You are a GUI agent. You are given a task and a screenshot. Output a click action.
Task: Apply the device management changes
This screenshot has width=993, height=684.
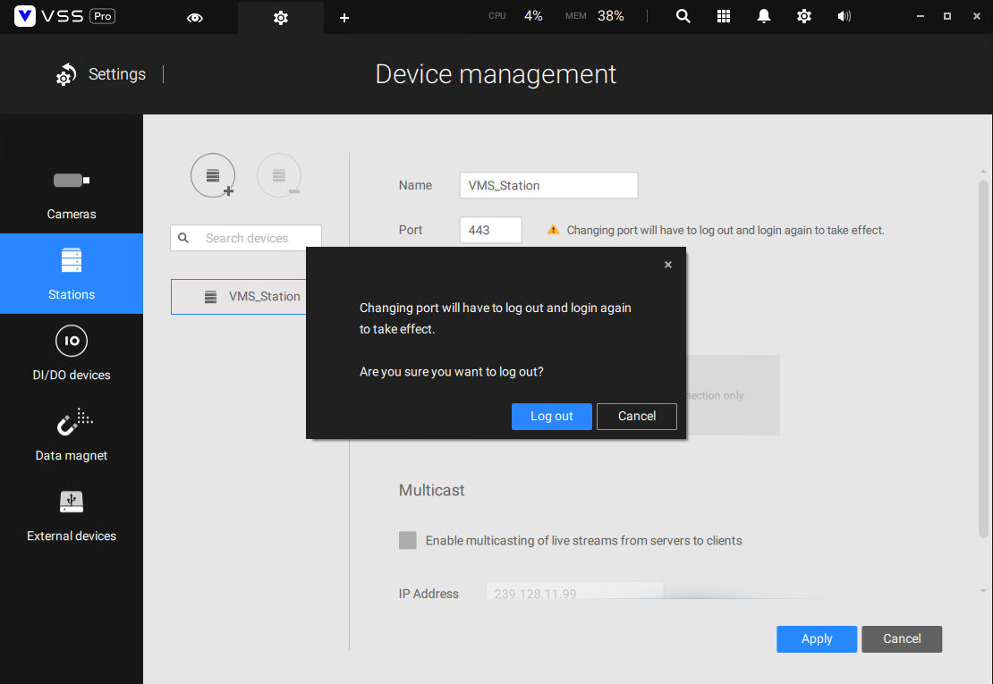coord(816,638)
